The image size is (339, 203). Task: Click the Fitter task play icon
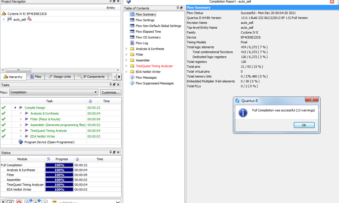point(27,119)
